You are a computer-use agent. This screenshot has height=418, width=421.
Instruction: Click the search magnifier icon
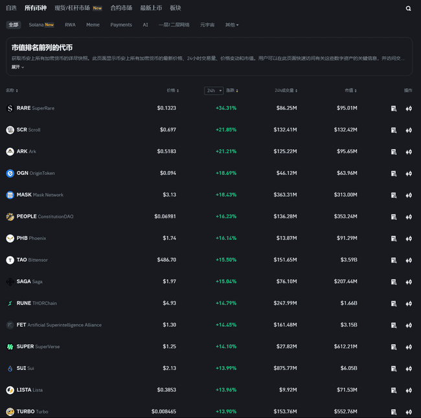click(408, 8)
